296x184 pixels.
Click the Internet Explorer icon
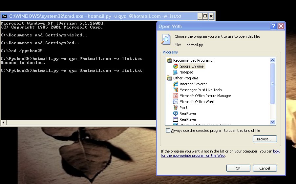click(x=176, y=84)
